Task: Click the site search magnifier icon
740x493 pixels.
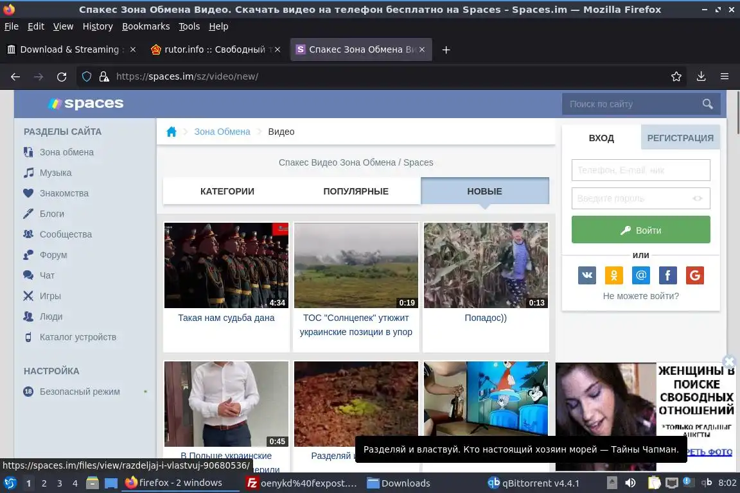Action: click(x=707, y=104)
